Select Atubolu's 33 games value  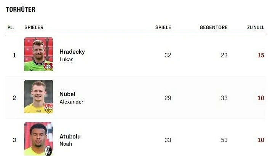click(168, 140)
